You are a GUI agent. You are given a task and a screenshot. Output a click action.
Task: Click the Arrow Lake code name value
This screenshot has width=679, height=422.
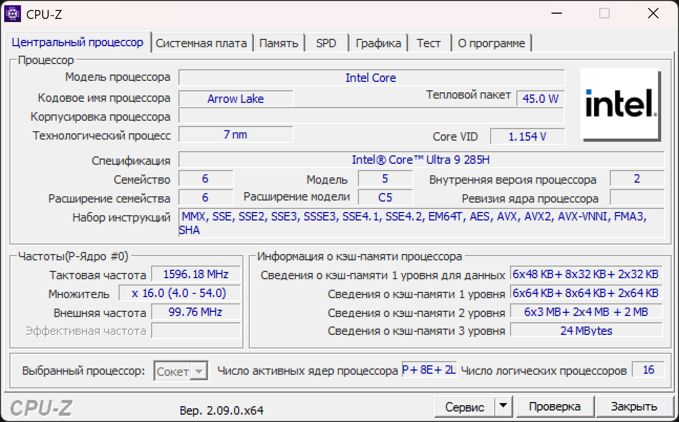[x=236, y=99]
